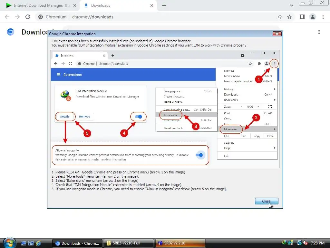Open the profile avatar menu
Screen dimensions: 330x248
pyautogui.click(x=313, y=17)
